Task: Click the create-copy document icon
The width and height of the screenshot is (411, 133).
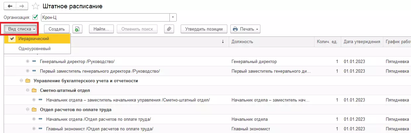Action: click(x=77, y=29)
